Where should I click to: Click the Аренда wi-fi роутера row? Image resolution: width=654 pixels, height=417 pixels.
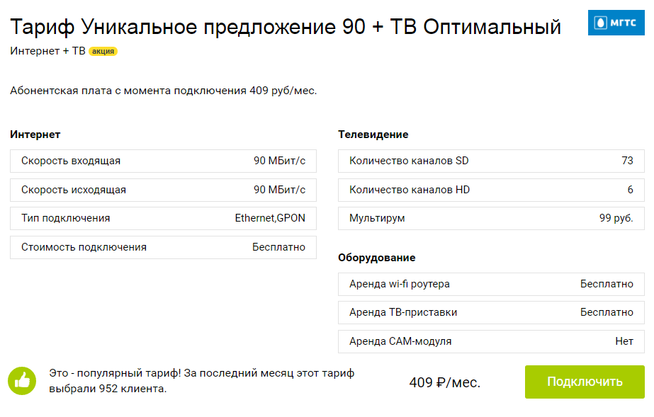[491, 284]
